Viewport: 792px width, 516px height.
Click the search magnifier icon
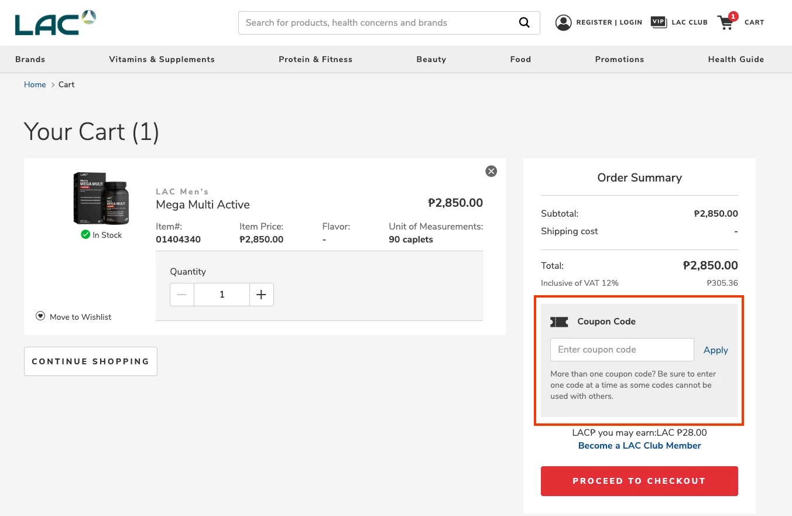524,23
